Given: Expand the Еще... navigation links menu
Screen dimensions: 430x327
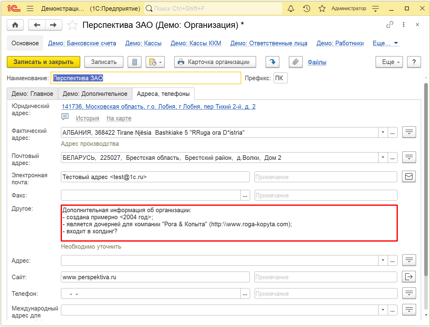Looking at the screenshot, I should pos(386,43).
